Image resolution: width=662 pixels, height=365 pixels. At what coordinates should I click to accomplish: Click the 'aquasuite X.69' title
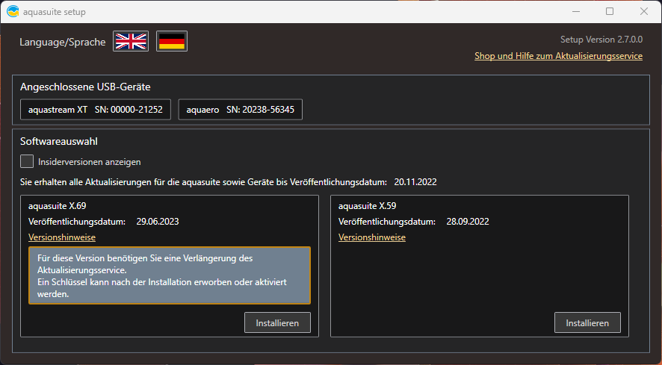[57, 206]
